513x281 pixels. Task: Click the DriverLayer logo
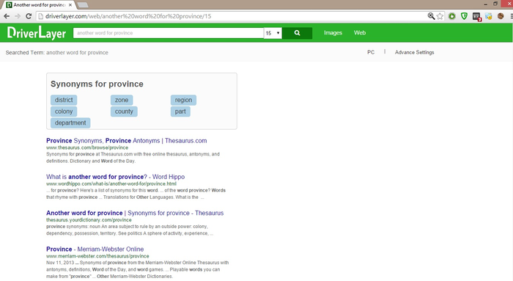pos(37,33)
